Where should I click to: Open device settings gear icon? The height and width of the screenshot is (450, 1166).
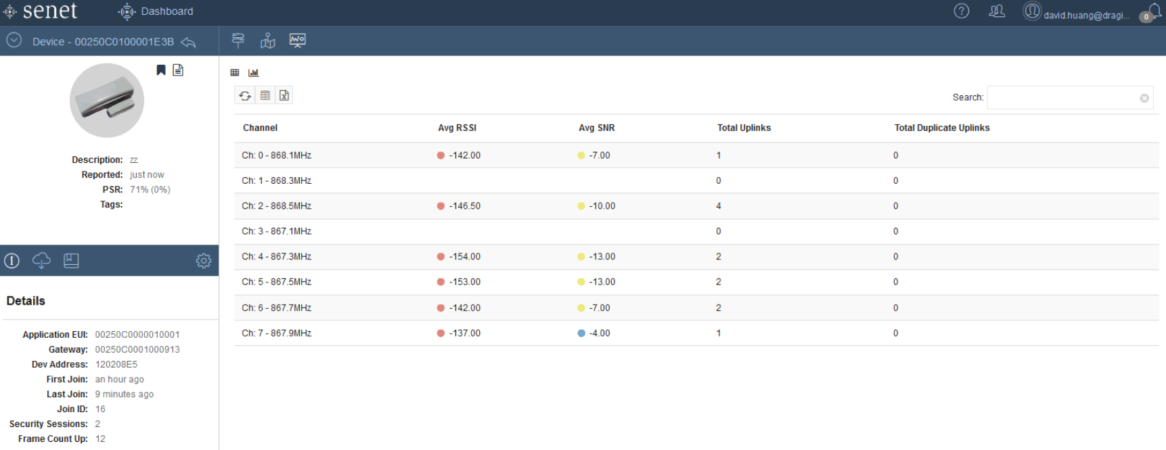point(204,261)
